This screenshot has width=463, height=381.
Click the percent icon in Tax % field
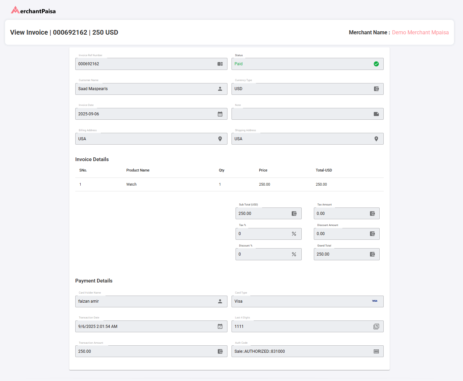[294, 234]
